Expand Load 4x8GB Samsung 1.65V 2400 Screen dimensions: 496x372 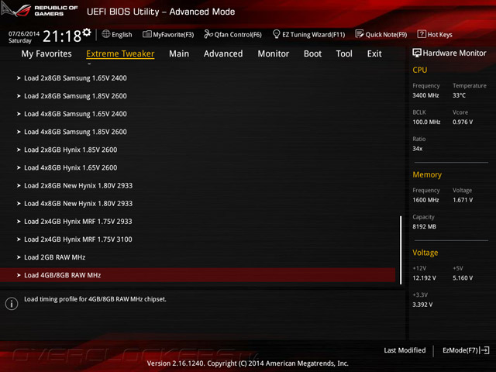(x=198, y=114)
